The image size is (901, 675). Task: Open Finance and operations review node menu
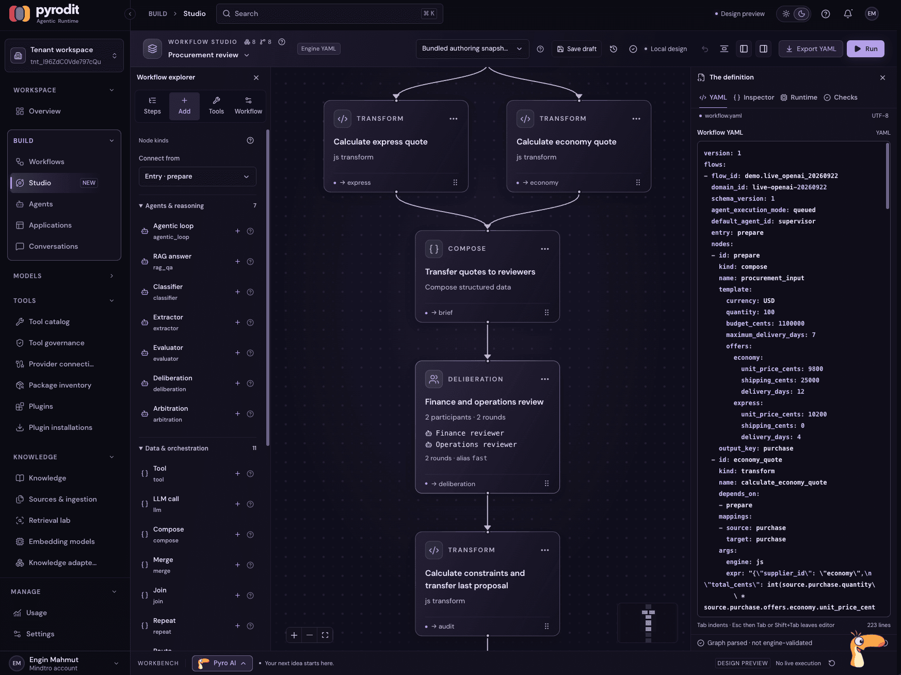545,379
